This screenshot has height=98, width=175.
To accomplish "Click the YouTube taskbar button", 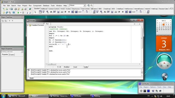I will coord(59,96).
